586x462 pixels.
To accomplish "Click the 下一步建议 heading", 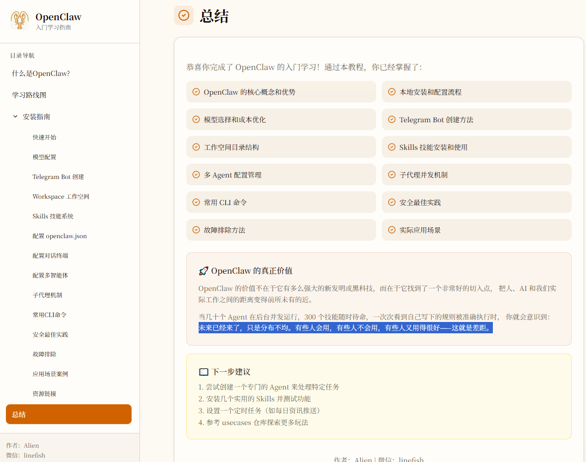I will [231, 372].
